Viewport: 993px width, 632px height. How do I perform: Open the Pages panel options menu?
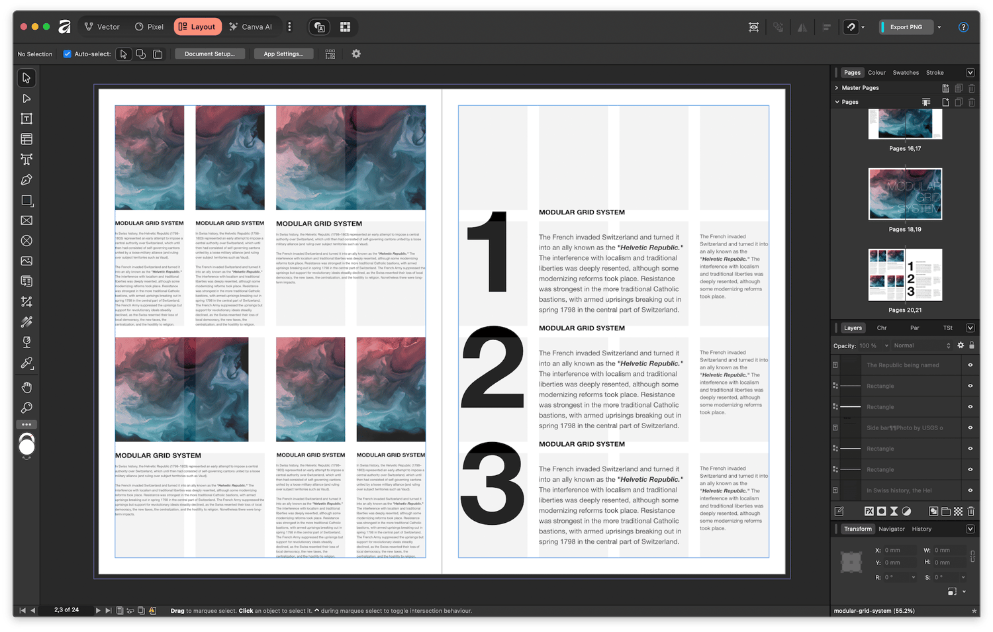[x=970, y=73]
